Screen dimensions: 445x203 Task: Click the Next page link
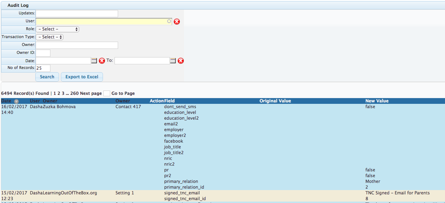tap(91, 93)
